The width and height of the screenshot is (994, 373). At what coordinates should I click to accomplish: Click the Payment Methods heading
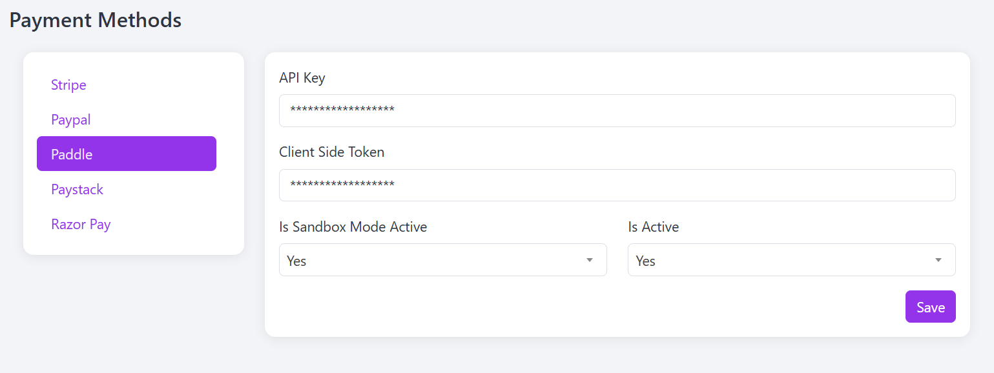(96, 20)
